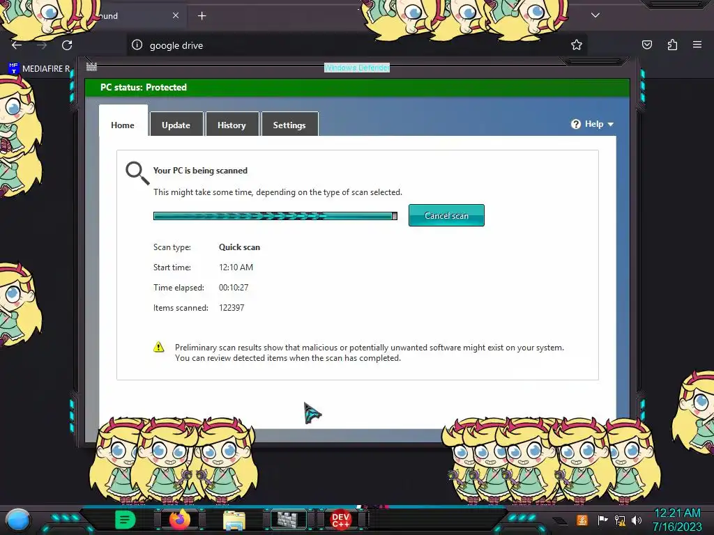714x535 pixels.
Task: Click the network tray icon
Action: point(620,520)
